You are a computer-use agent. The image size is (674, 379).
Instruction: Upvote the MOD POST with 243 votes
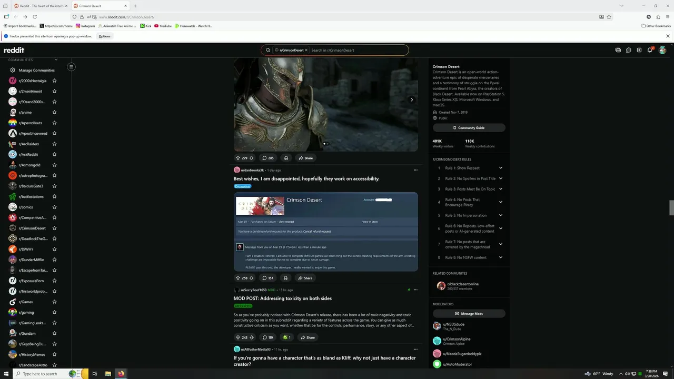[x=238, y=337]
